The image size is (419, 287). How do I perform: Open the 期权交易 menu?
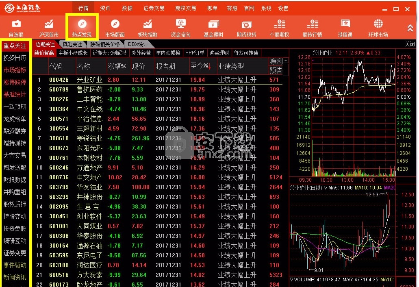[x=186, y=8]
